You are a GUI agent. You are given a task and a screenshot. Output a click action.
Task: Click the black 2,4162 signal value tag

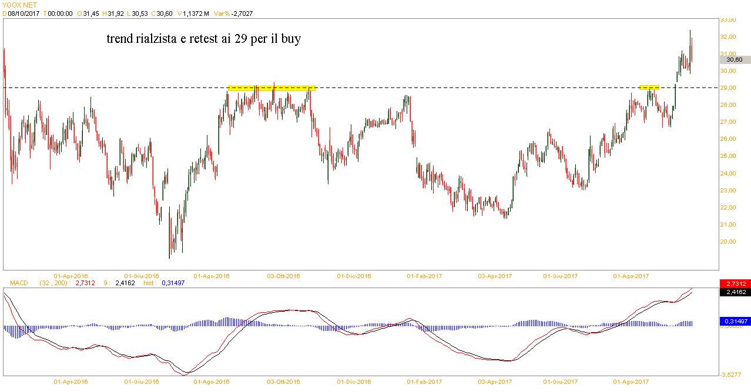click(x=735, y=292)
